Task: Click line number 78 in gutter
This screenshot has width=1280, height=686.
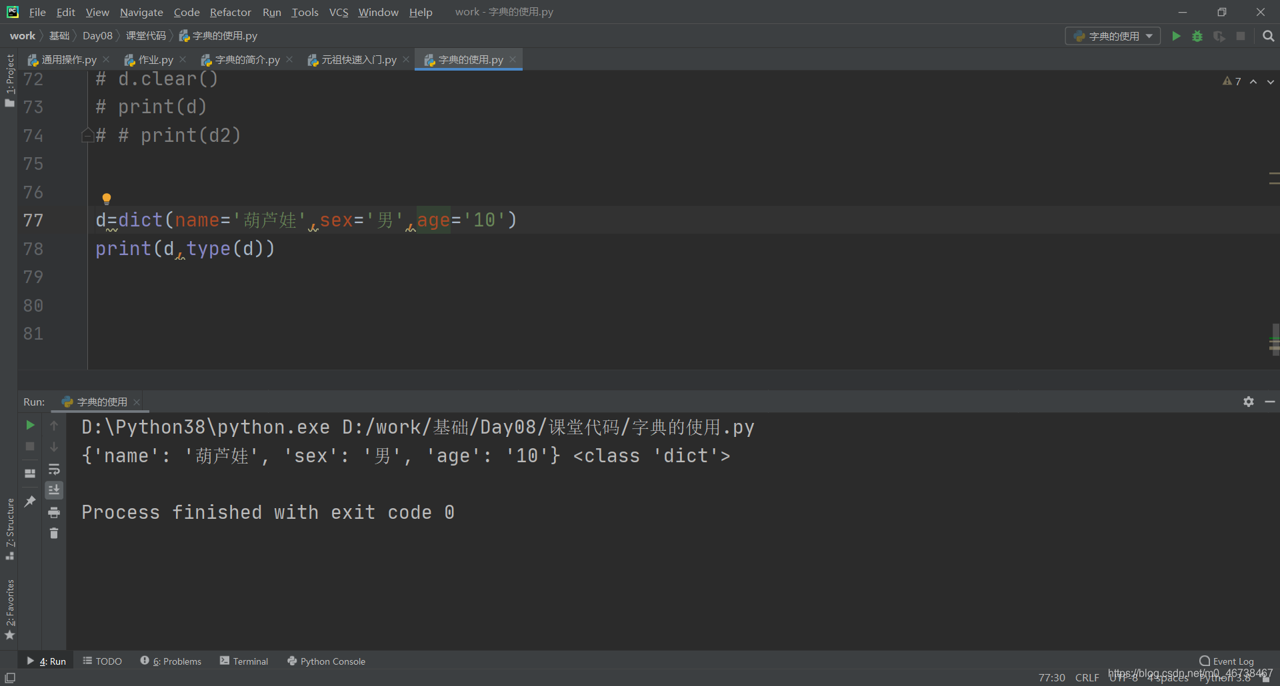Action: click(33, 248)
